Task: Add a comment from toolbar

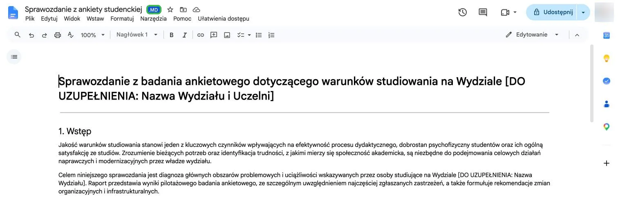Action: point(214,35)
